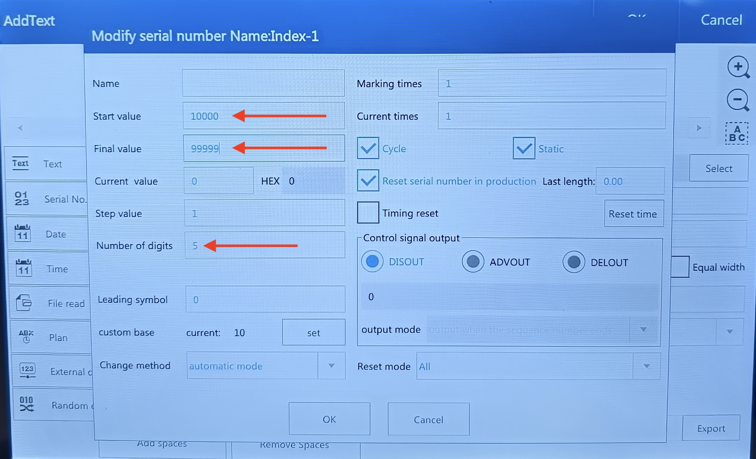Select the Random code shuffle icon
The image size is (756, 459).
[27, 404]
